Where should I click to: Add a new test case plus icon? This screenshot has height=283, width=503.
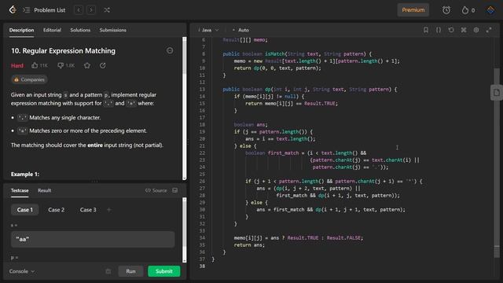coord(109,210)
